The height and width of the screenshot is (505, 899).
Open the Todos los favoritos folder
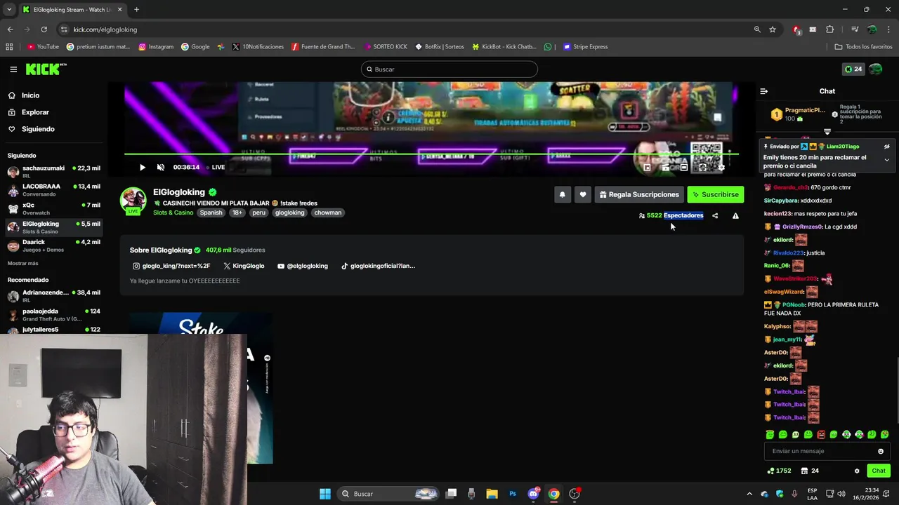pyautogui.click(x=863, y=47)
